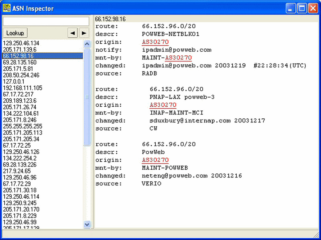Select 129.250.9.245 in the list
Screen dimensions: 321x240
(43, 203)
